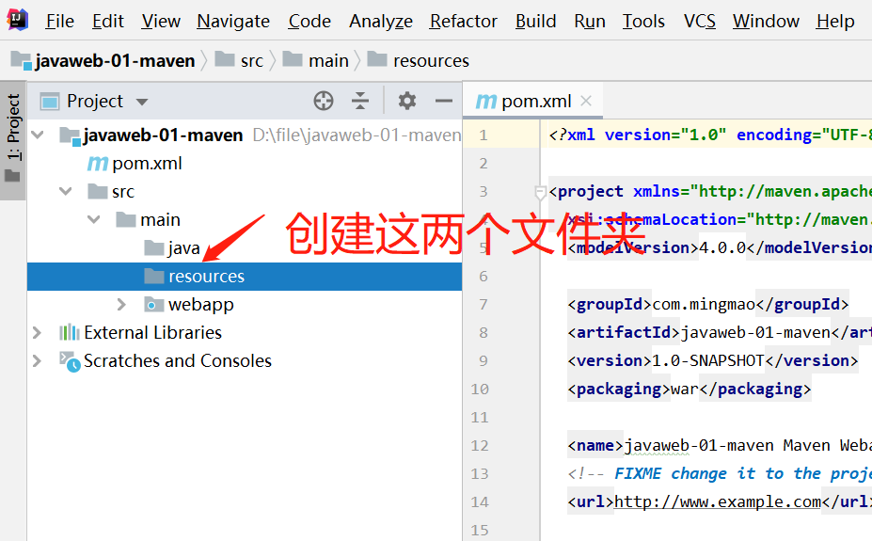Image resolution: width=872 pixels, height=541 pixels.
Task: Open the Project view type dropdown
Action: pos(142,102)
